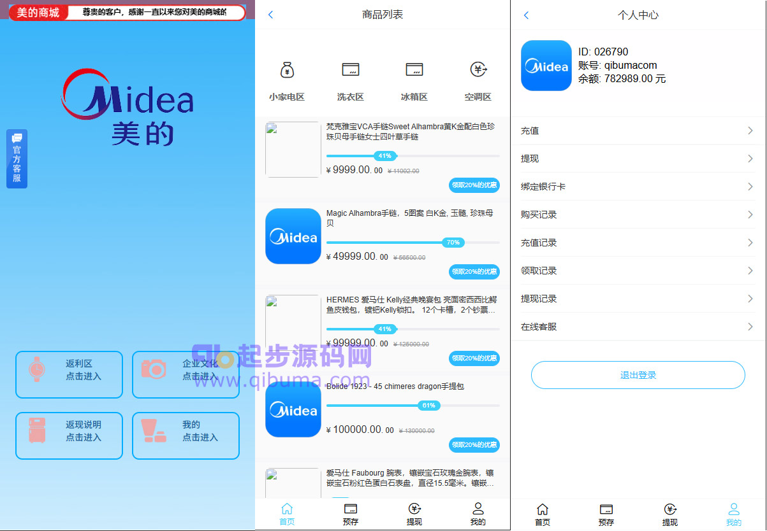
Task: Tap the camera icon for 企业文化
Action: point(154,369)
